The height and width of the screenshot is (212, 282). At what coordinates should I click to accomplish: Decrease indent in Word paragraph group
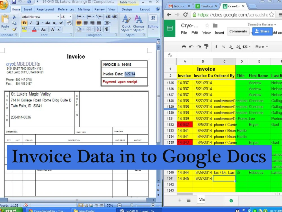coord(108,17)
